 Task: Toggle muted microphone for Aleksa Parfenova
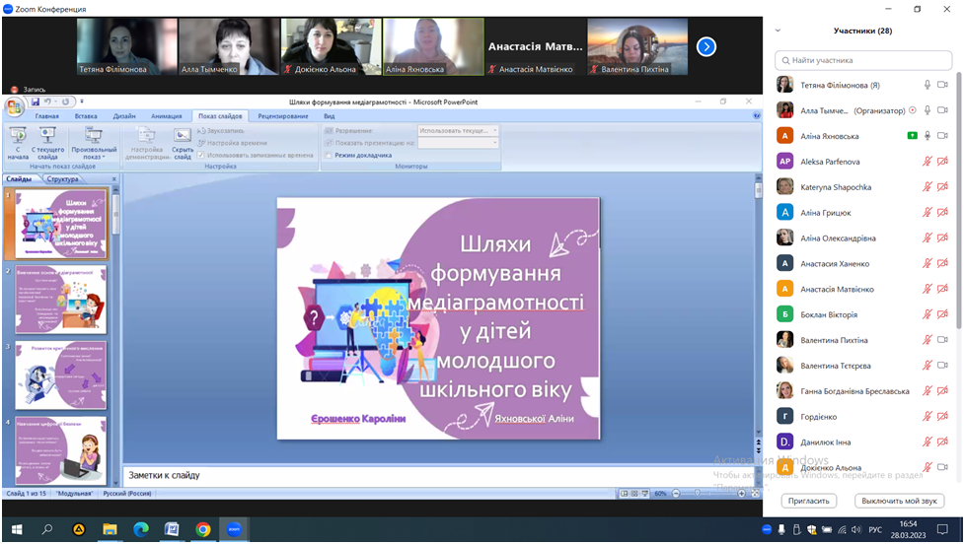tap(927, 162)
